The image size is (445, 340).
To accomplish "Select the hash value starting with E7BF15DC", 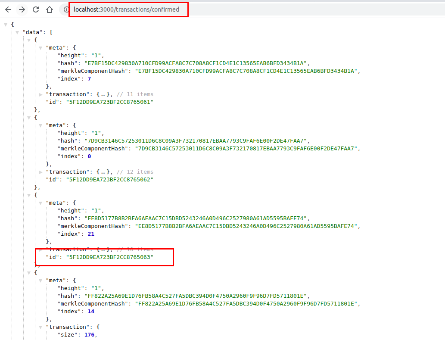I will (196, 63).
